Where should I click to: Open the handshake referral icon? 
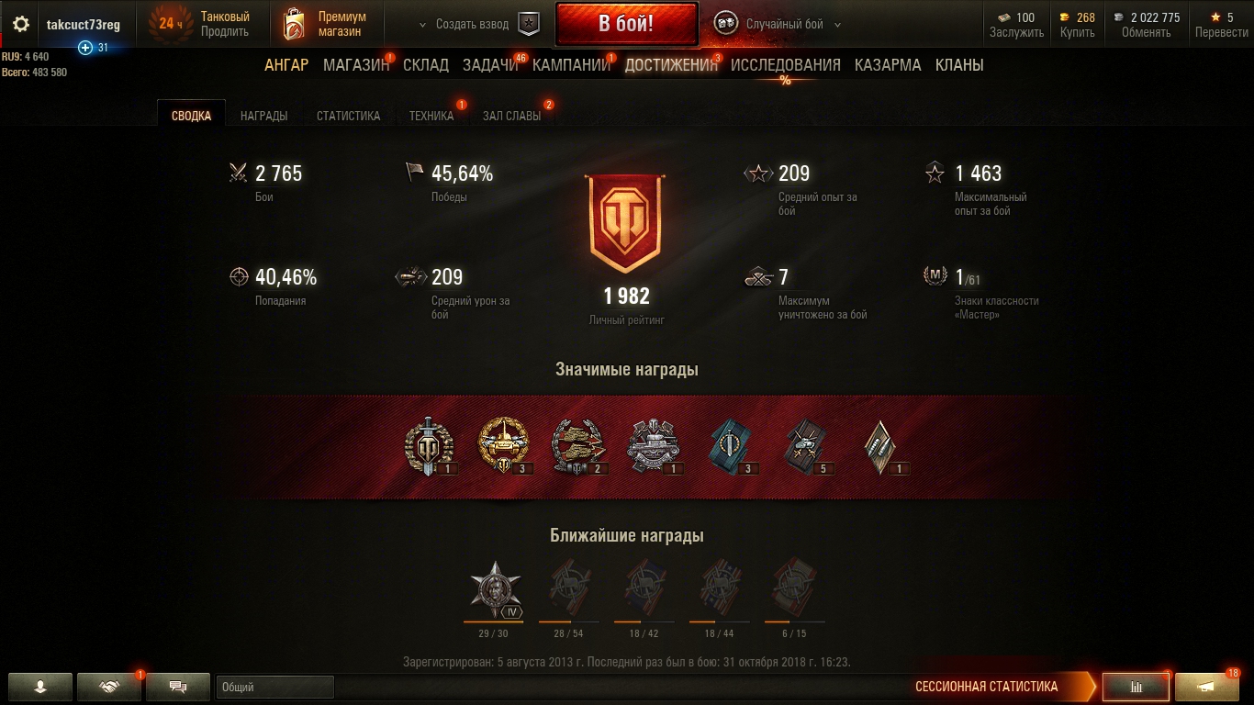(x=109, y=687)
